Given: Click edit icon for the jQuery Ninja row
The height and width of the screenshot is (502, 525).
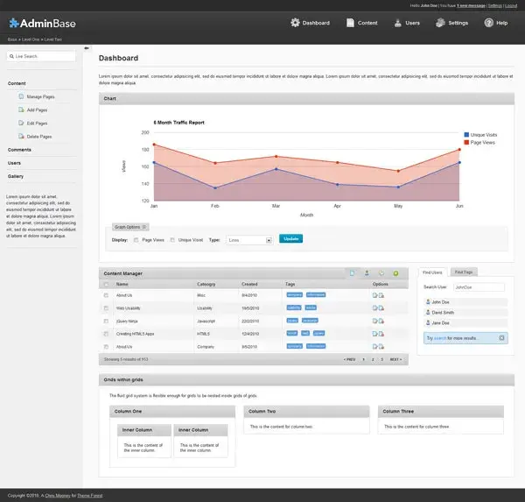Looking at the screenshot, I should pos(375,321).
